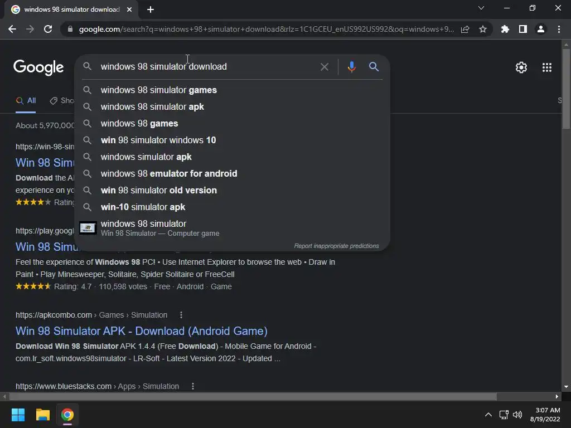The height and width of the screenshot is (428, 571).
Task: Select suggestion 'win 98 simulator windows 10'
Action: pos(232,140)
